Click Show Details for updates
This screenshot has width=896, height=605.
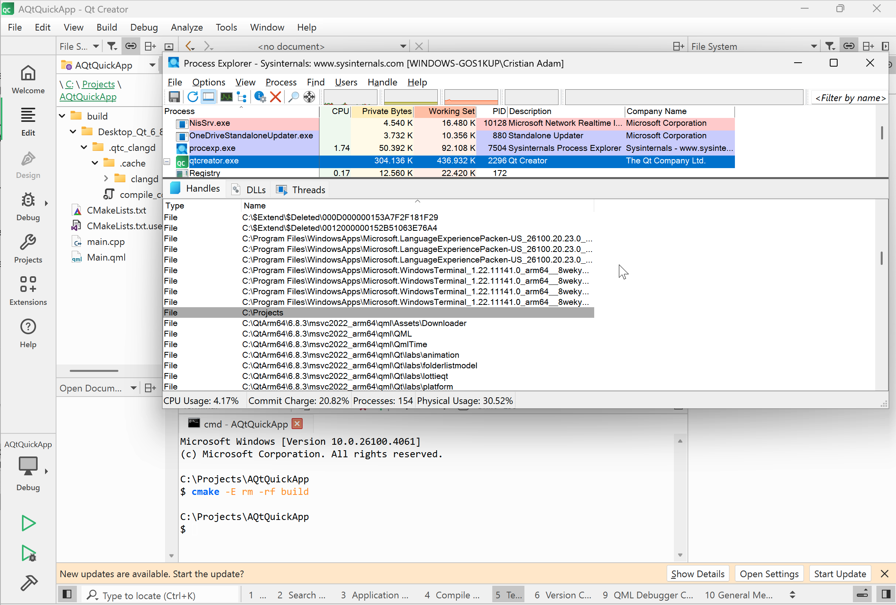point(698,574)
